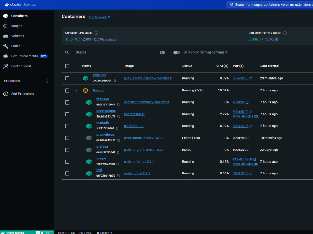The height and width of the screenshot is (234, 313).
Task: Check the fineract stack checkbox
Action: (x=68, y=90)
